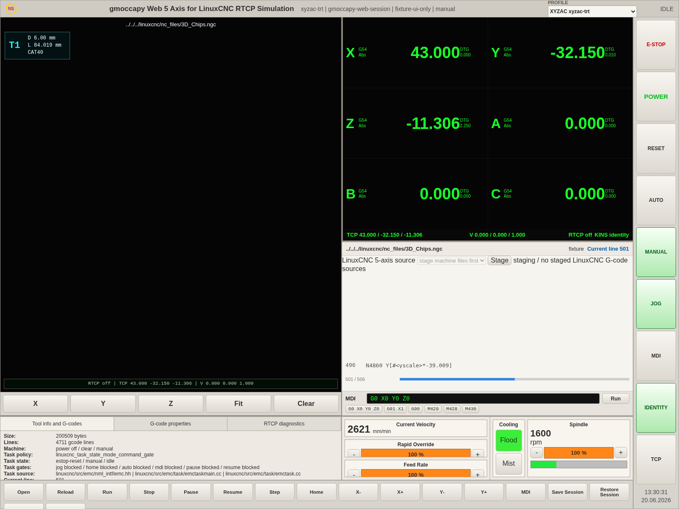The image size is (679, 509).
Task: Stop the program with the Stop button
Action: pyautogui.click(x=149, y=492)
